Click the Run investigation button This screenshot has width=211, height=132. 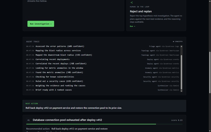[x=41, y=24]
